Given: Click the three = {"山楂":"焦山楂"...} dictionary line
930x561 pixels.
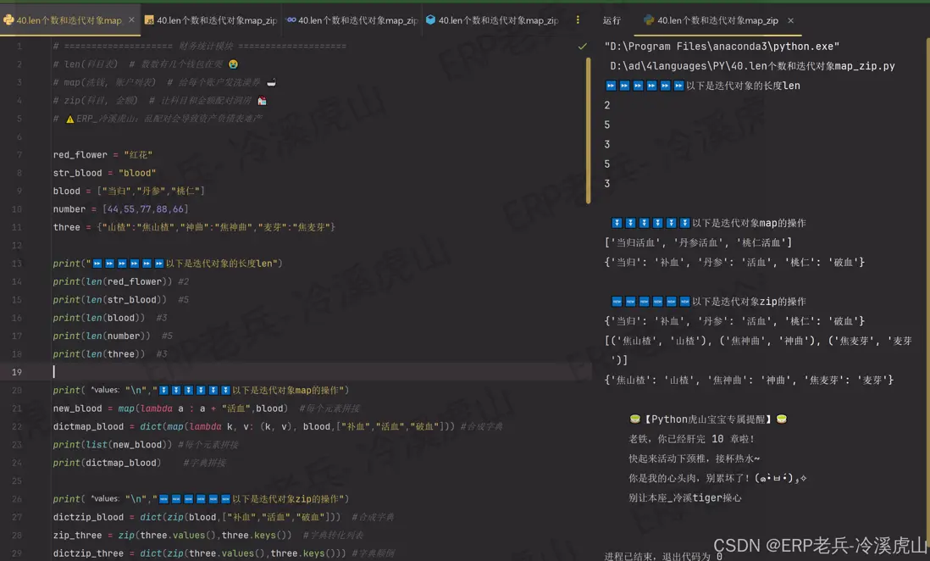Looking at the screenshot, I should (194, 227).
